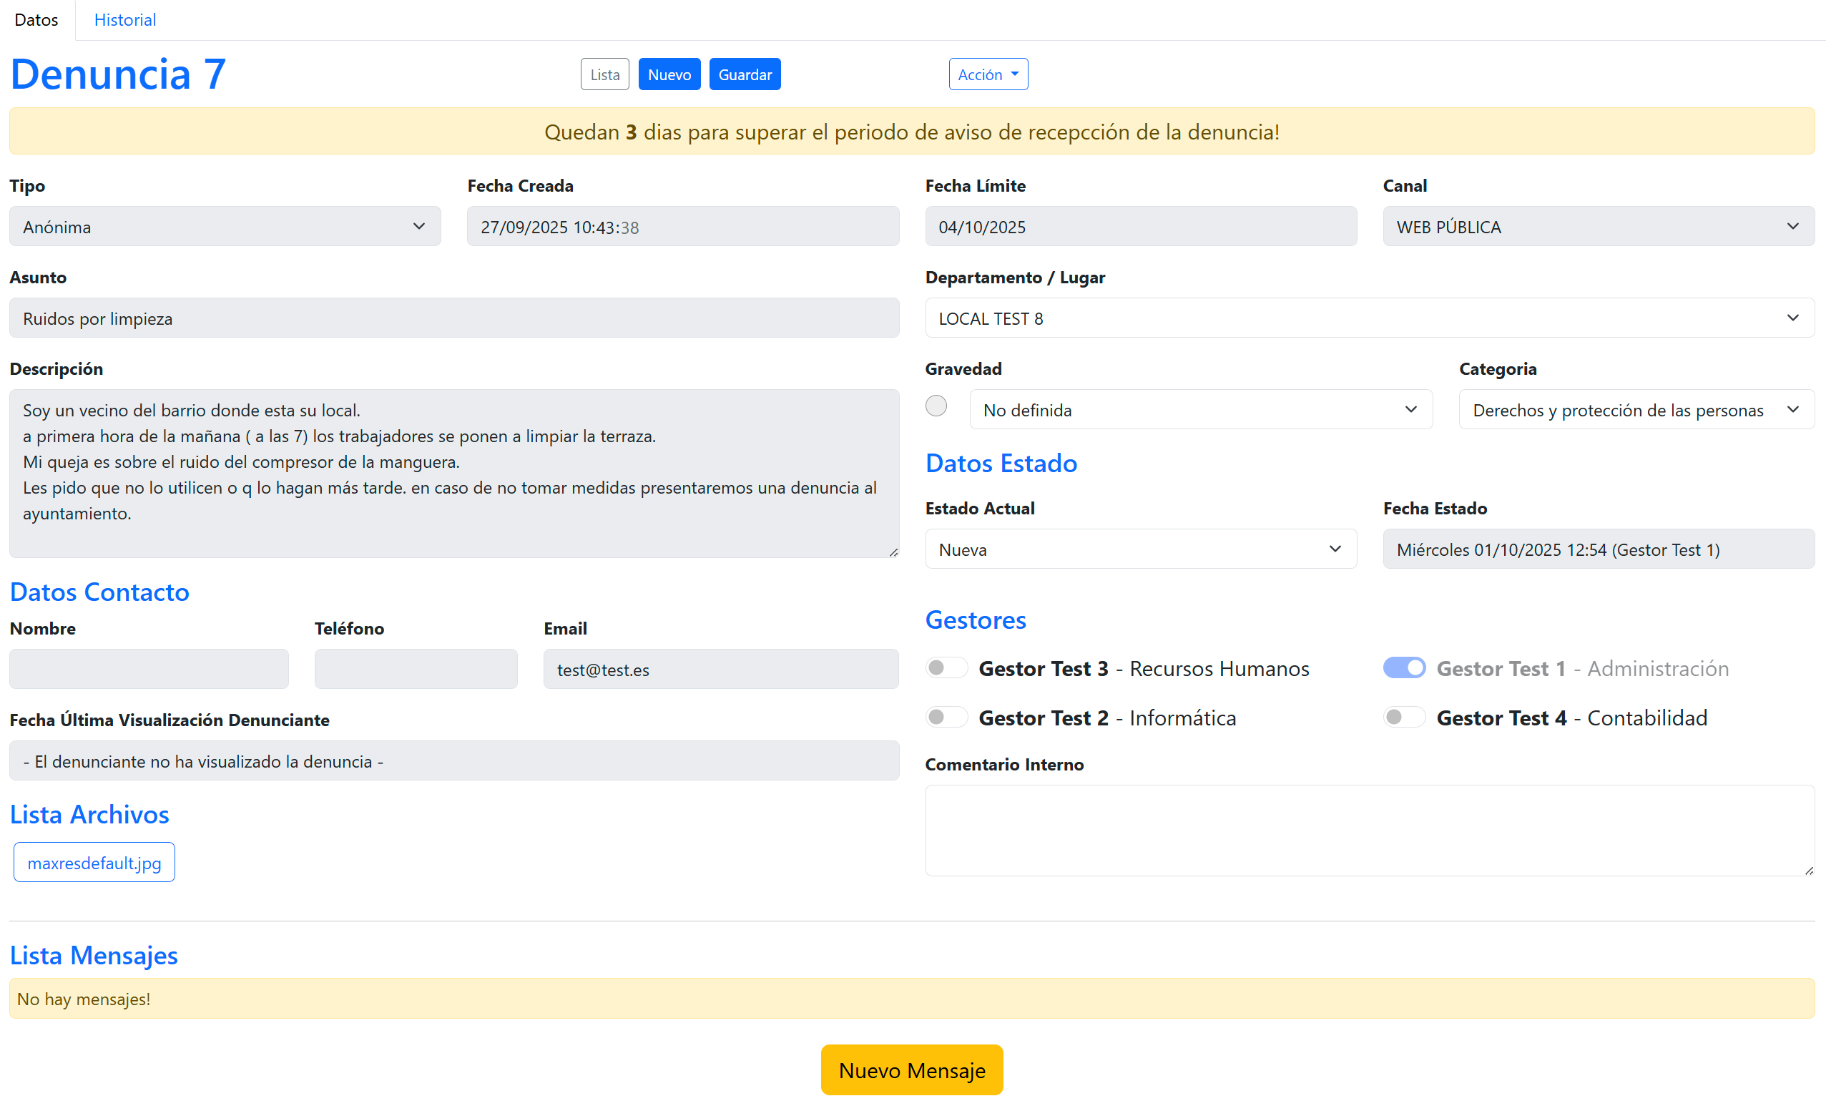Go back with Lista button
The height and width of the screenshot is (1111, 1826).
pyautogui.click(x=604, y=74)
